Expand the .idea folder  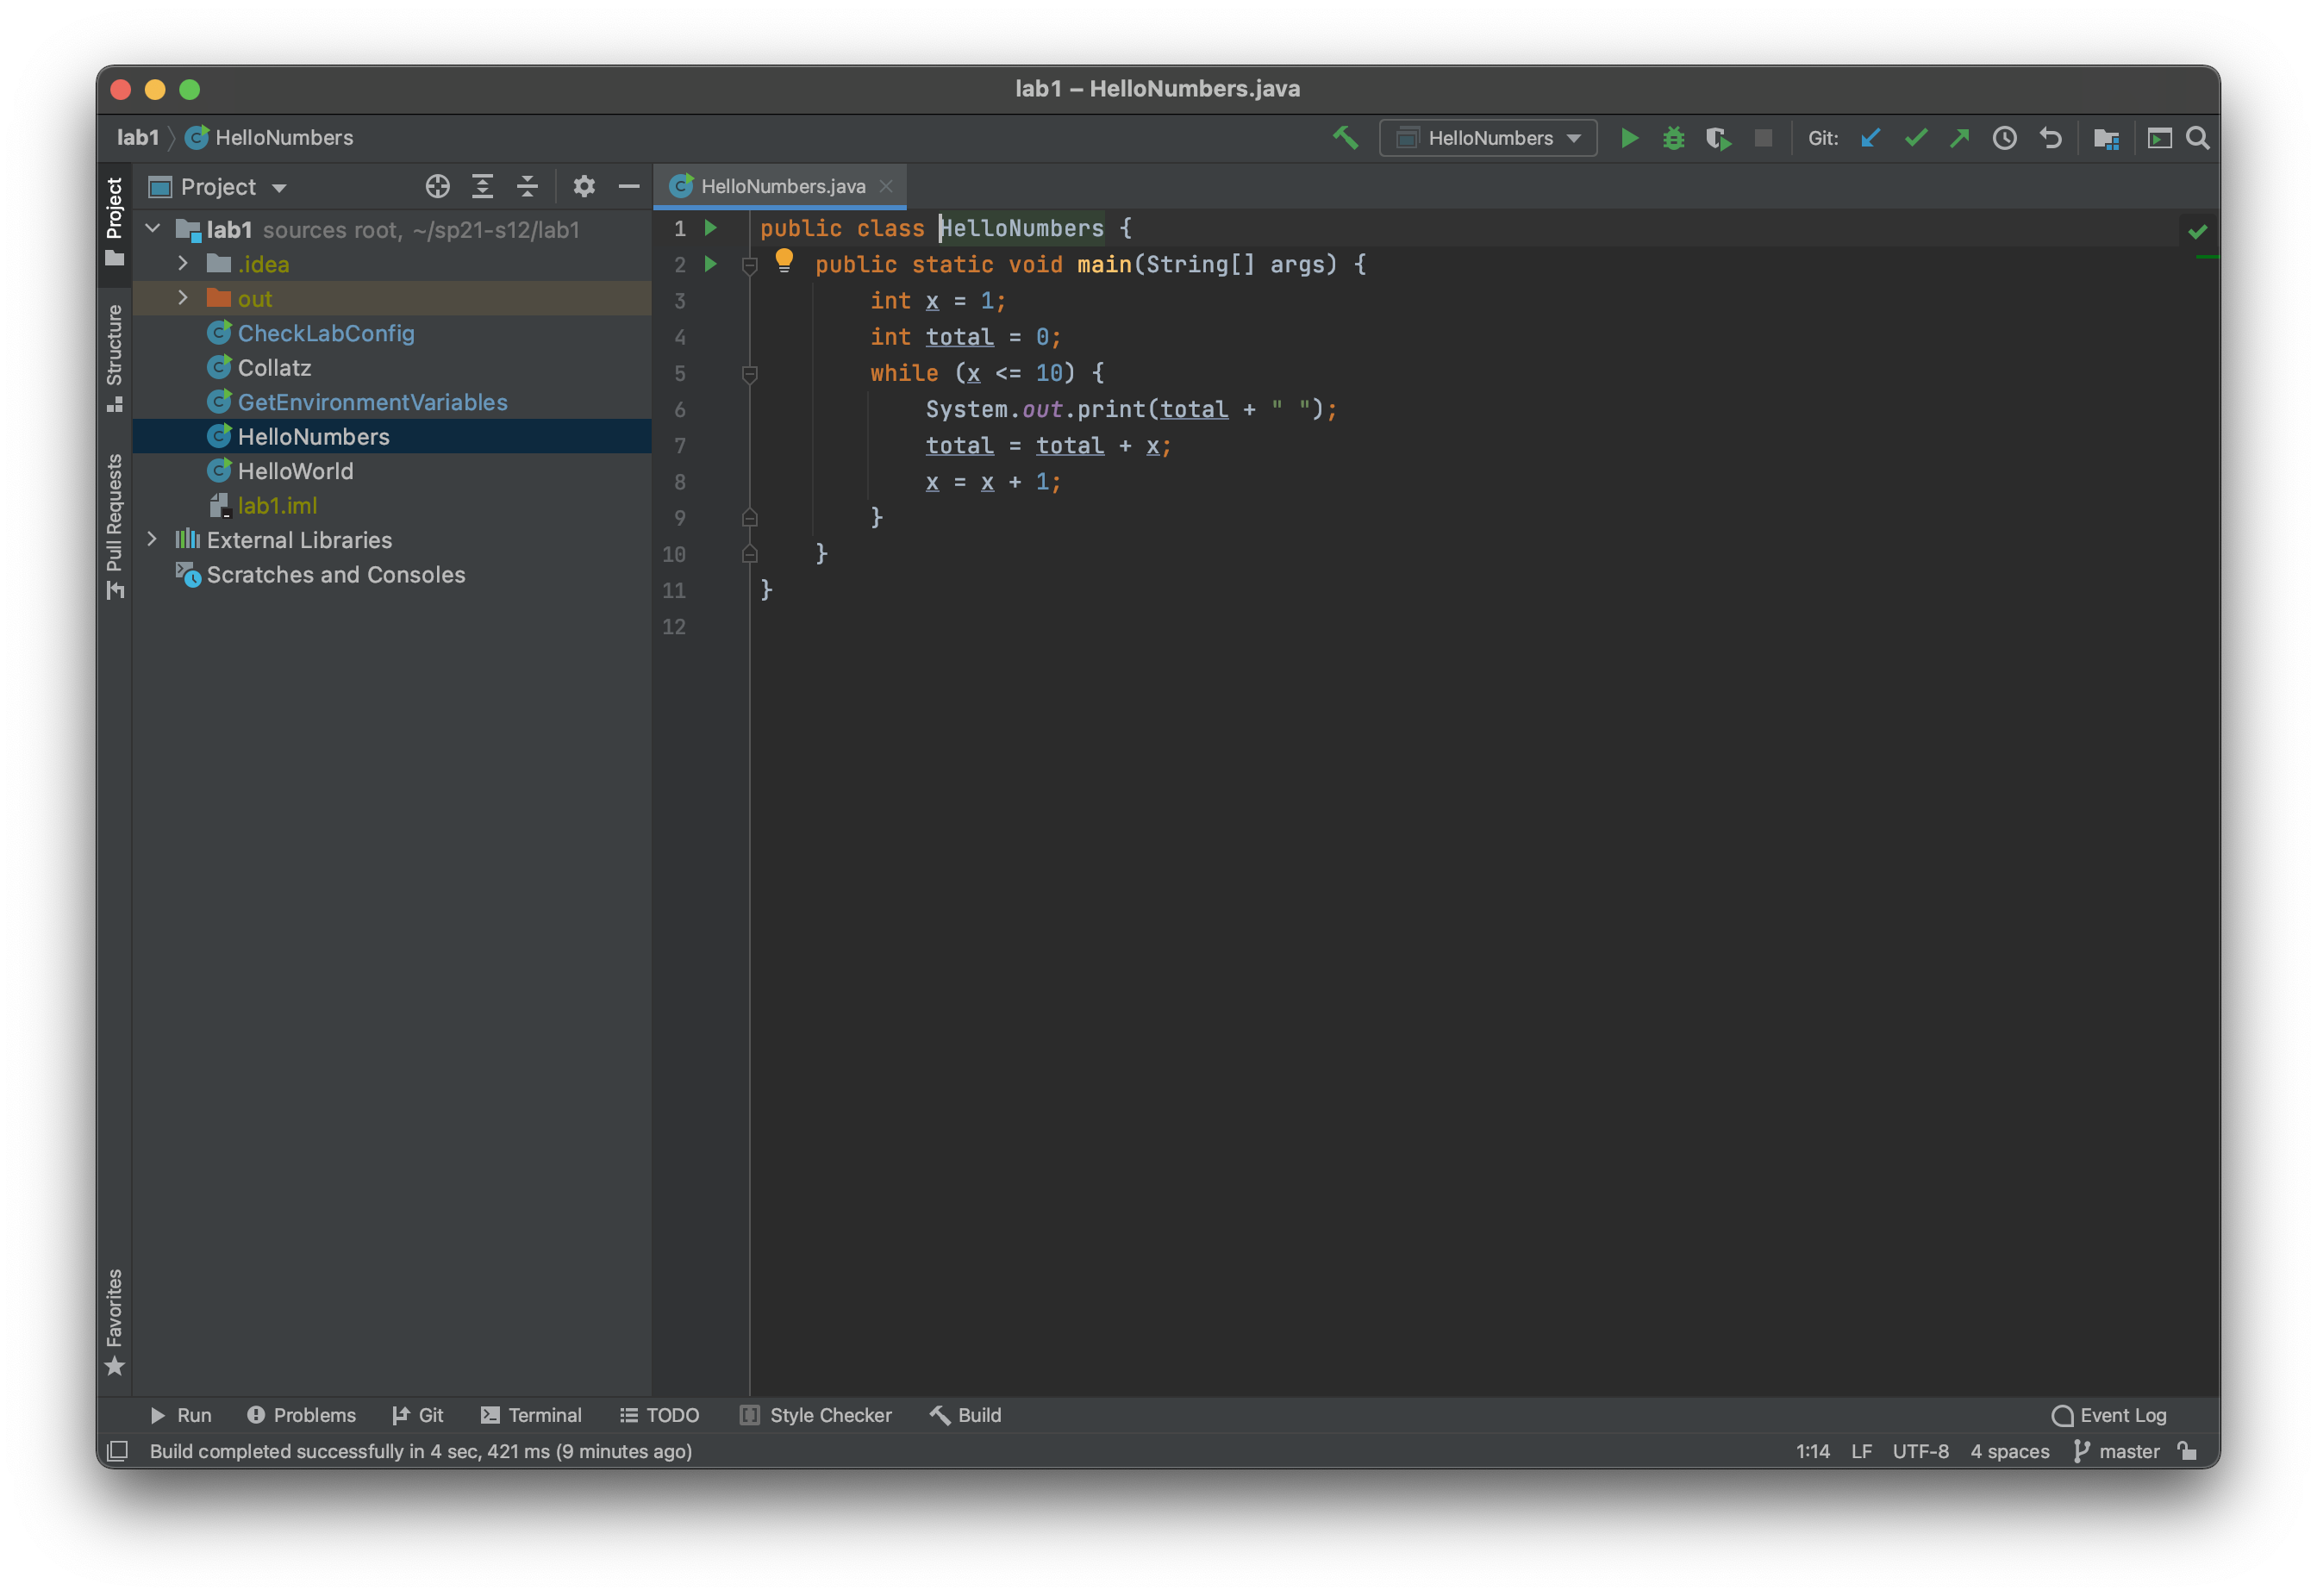coord(182,263)
